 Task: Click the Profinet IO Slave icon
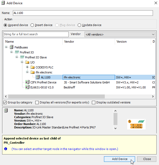pyautogui.click(x=22, y=57)
